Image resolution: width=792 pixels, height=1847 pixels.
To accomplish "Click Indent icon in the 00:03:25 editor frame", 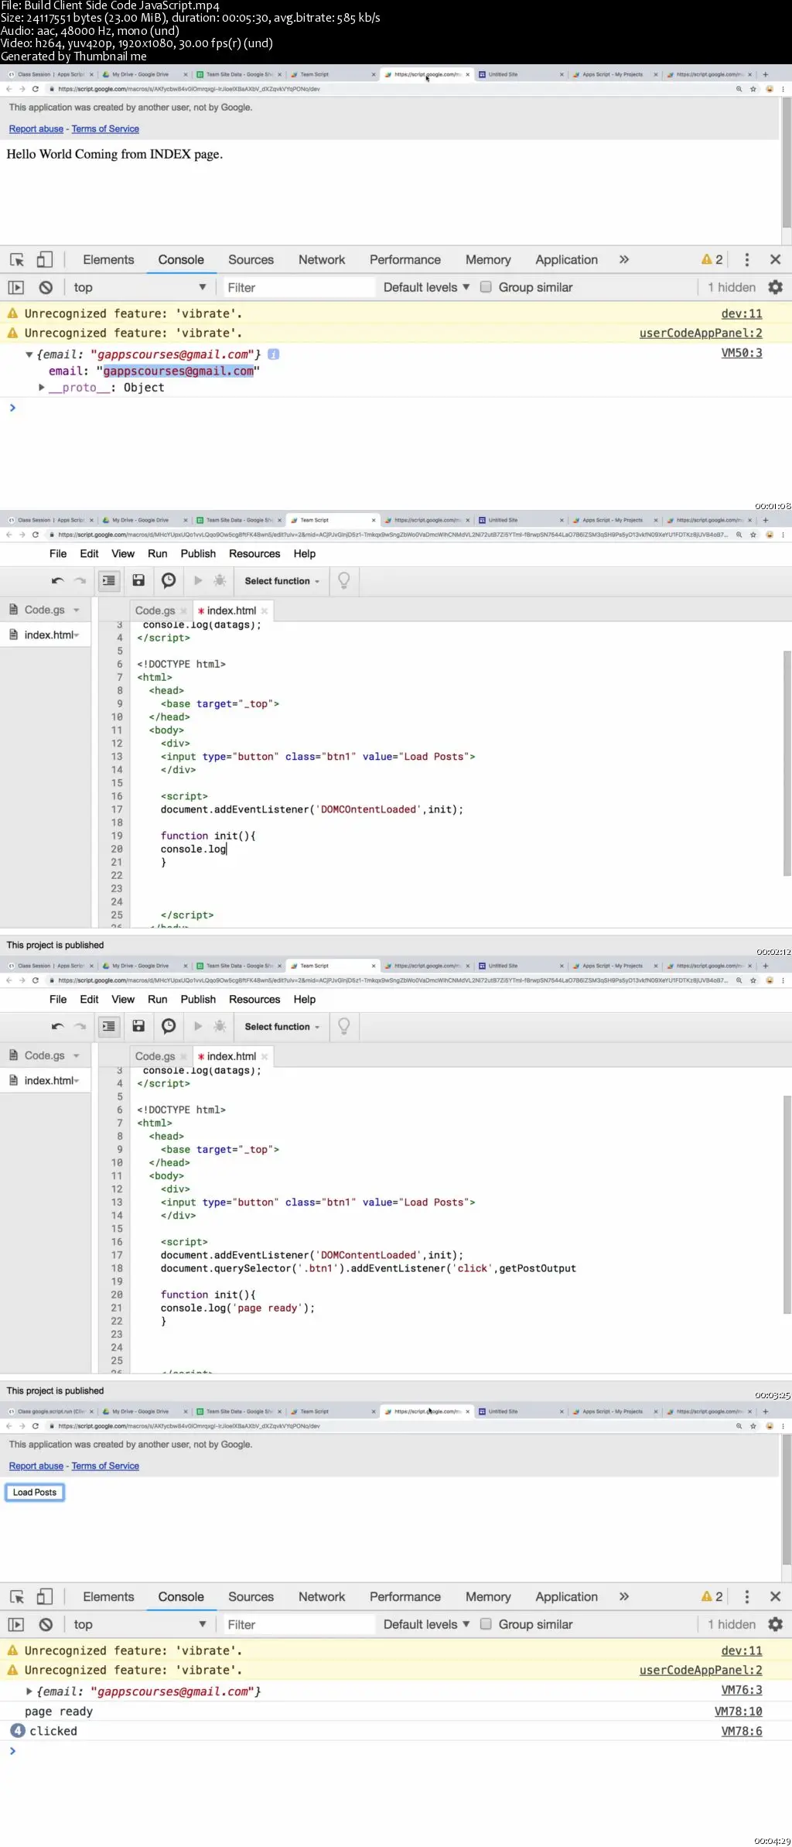I will pyautogui.click(x=109, y=1027).
